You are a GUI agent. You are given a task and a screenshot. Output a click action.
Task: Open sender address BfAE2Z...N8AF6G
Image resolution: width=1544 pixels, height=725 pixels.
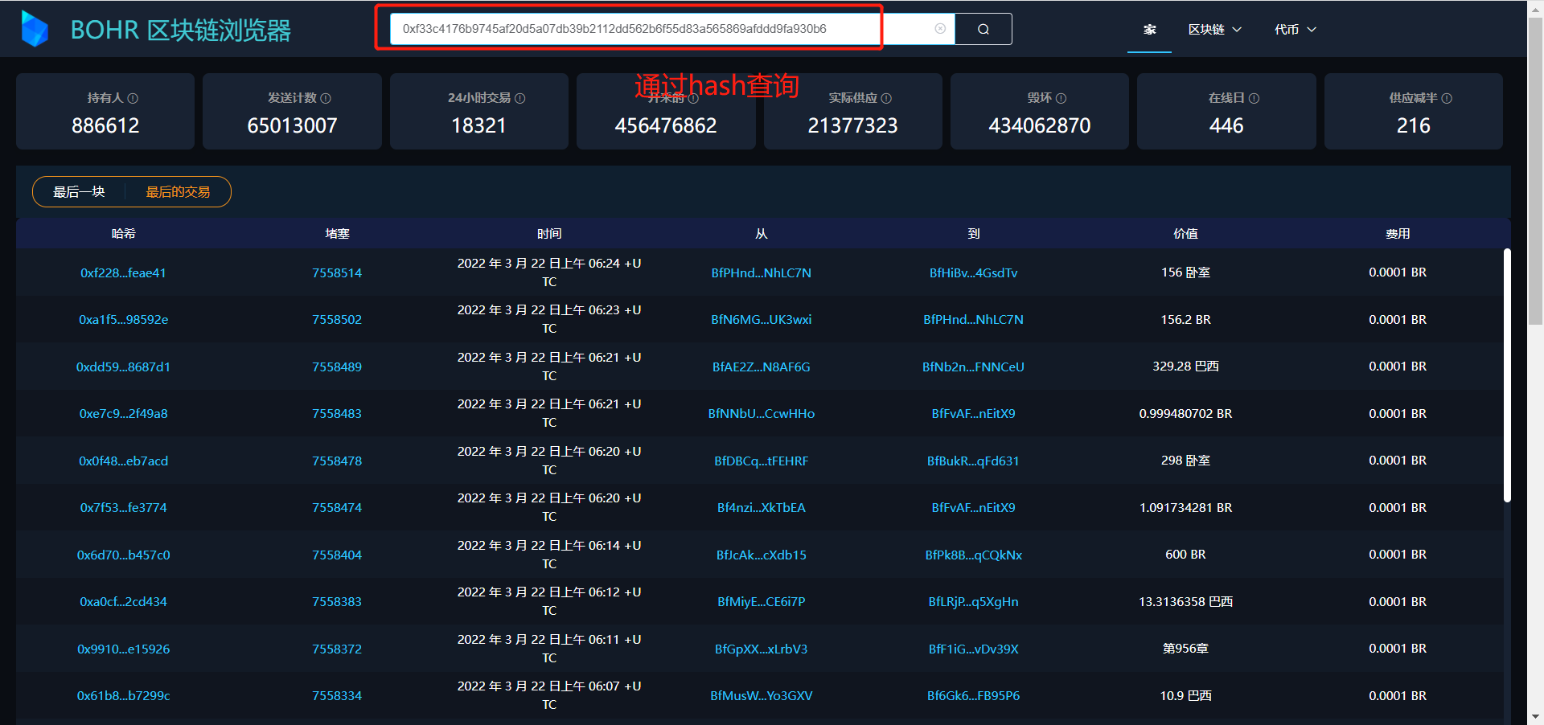point(761,367)
